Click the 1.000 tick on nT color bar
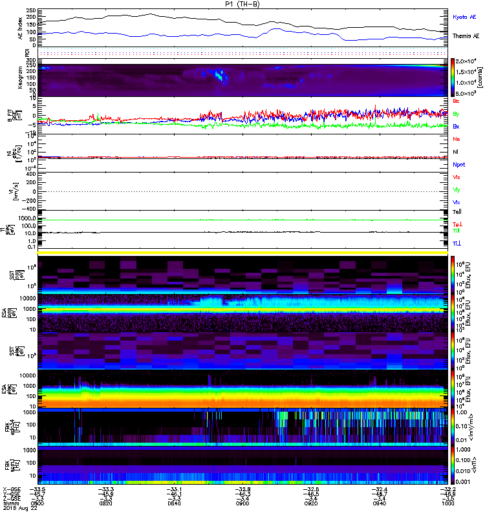485x517 pixels. pyautogui.click(x=462, y=449)
